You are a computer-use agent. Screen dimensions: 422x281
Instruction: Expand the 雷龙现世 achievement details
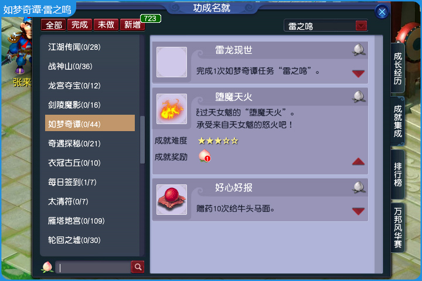point(358,73)
